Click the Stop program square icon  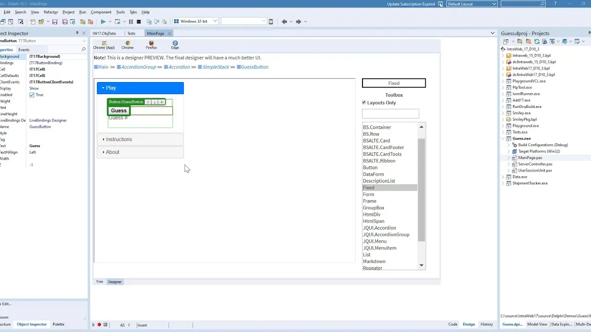click(x=139, y=22)
